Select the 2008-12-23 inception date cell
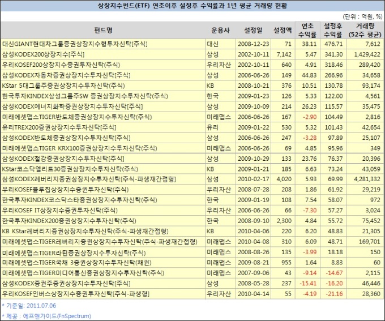 tap(254, 44)
